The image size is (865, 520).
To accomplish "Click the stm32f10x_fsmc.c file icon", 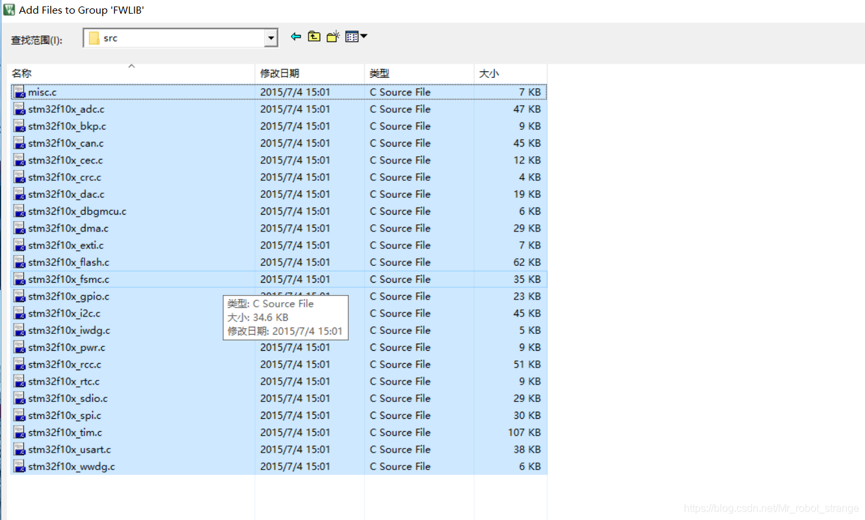I will click(x=19, y=279).
